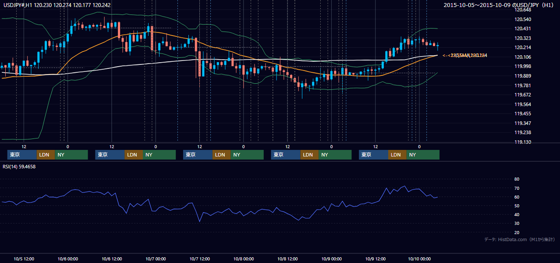Click the 119.672 price label
Screen dimensions: 560x263
point(523,95)
